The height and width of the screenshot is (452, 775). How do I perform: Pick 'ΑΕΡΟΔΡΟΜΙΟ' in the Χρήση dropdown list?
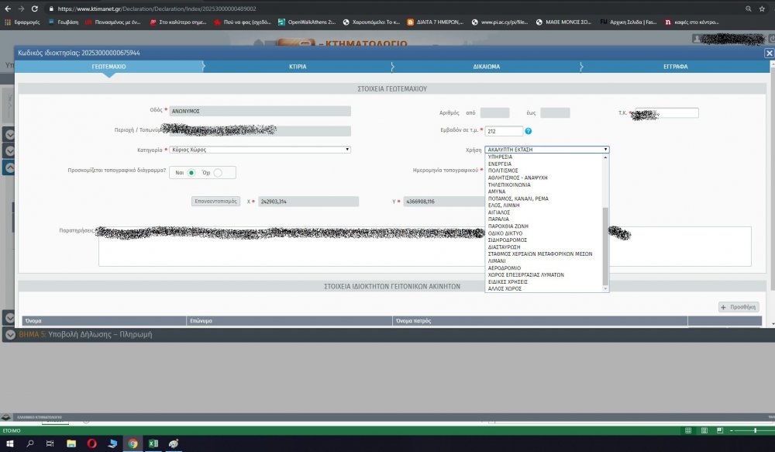point(504,267)
